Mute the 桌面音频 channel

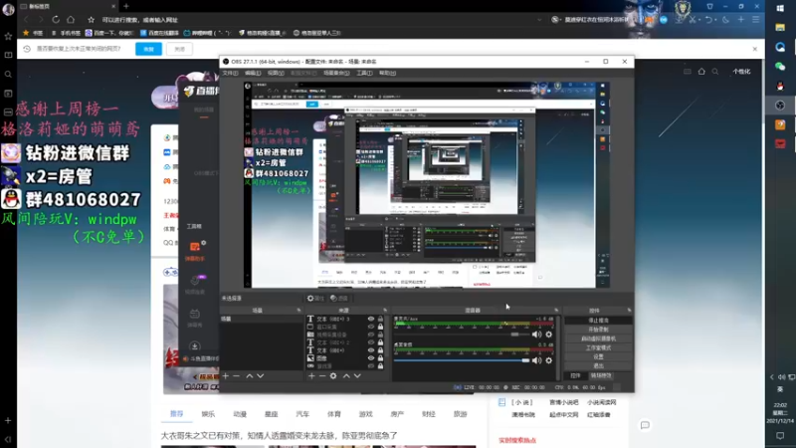536,360
